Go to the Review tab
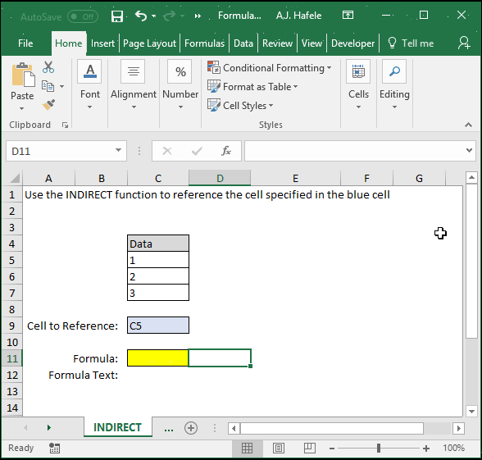The height and width of the screenshot is (460, 482). coord(277,43)
